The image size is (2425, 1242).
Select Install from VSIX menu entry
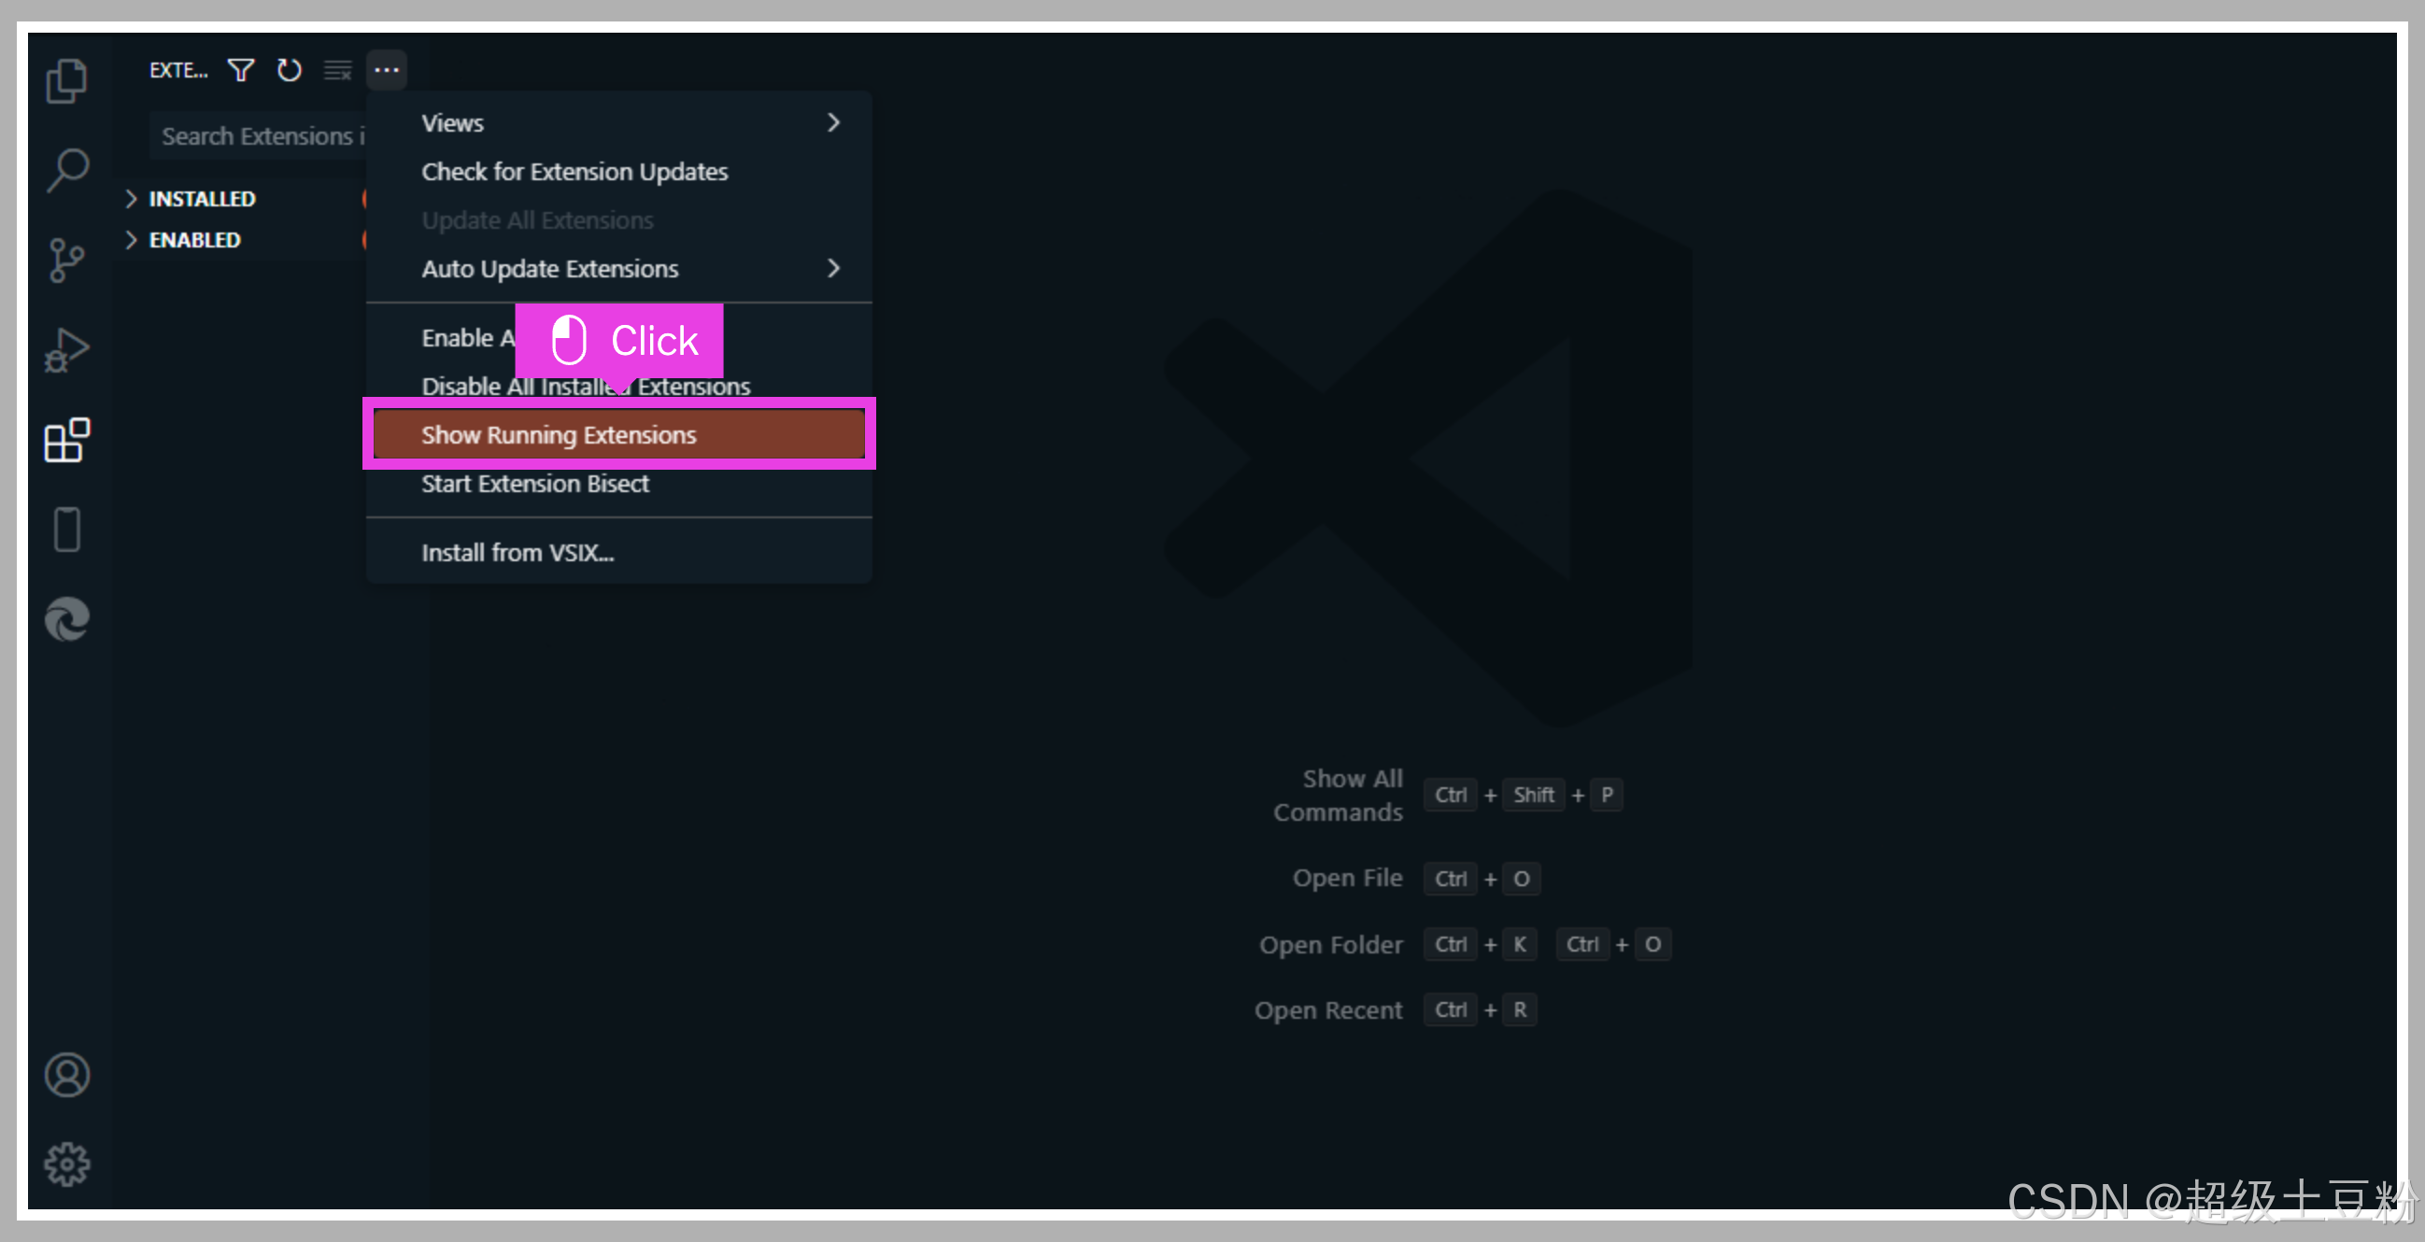click(517, 552)
